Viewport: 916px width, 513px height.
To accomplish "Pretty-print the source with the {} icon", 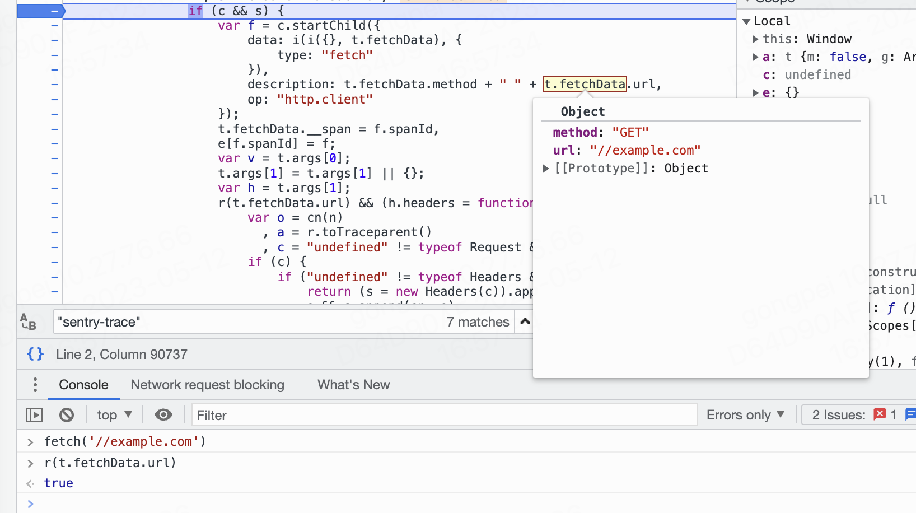I will point(35,354).
